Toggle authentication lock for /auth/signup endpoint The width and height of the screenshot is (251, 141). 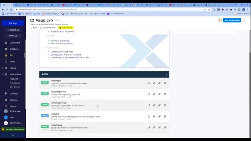[x=149, y=127]
